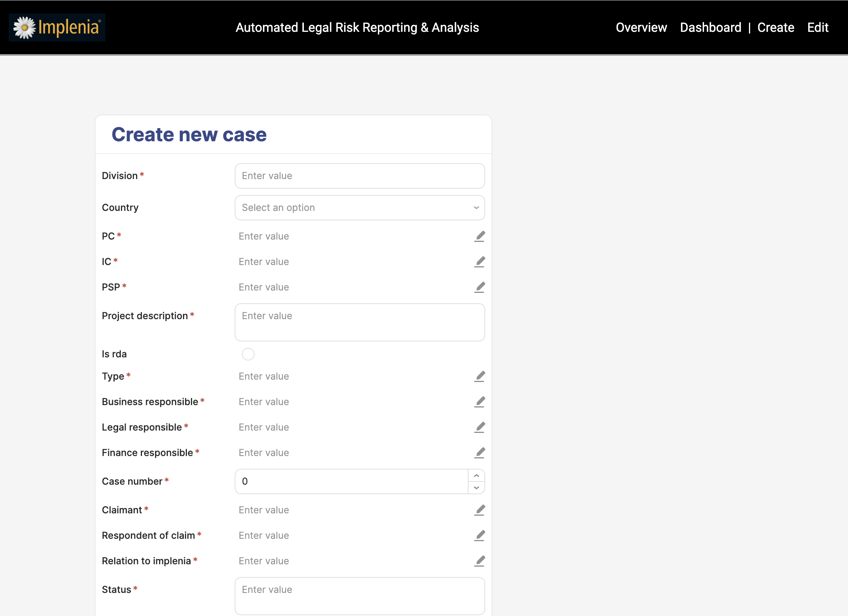This screenshot has width=848, height=616.
Task: Click Finance responsible edit pencil
Action: pyautogui.click(x=479, y=453)
